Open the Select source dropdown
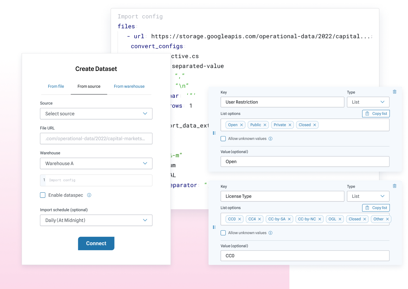Image resolution: width=408 pixels, height=289 pixels. [96, 114]
